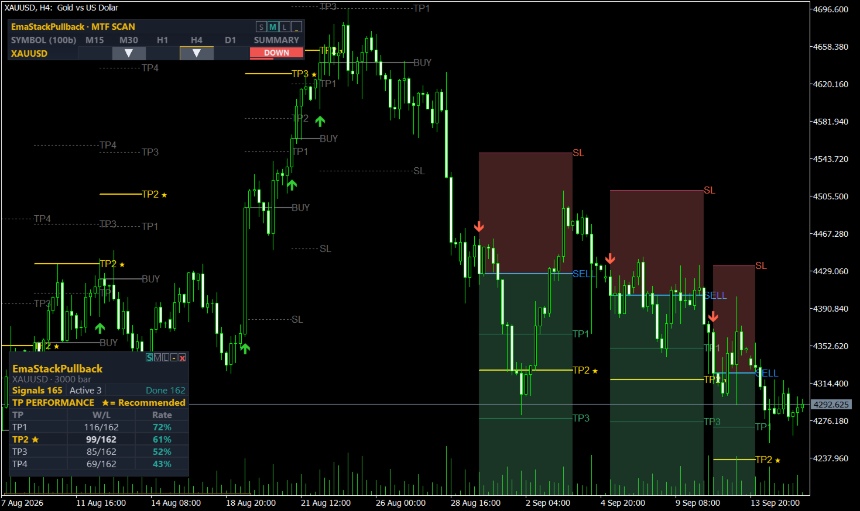Click the H4 down-arrow signal cell for XAUUSD

pos(197,53)
